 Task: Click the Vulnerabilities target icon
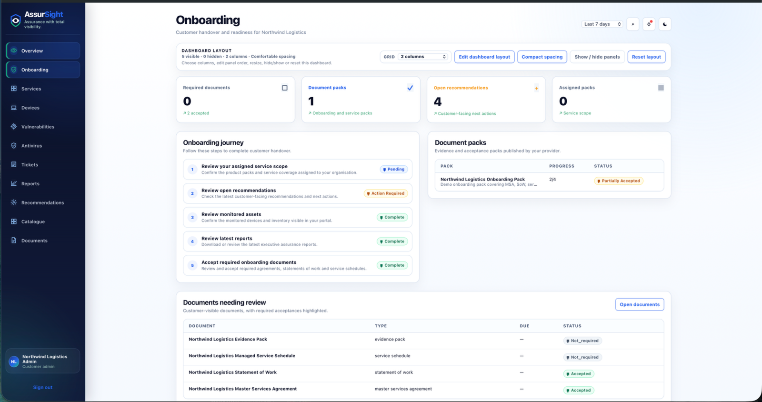[x=14, y=127]
